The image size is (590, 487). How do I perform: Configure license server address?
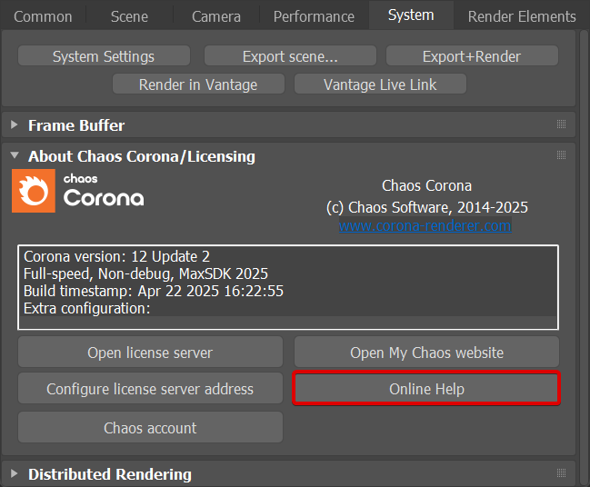click(150, 389)
